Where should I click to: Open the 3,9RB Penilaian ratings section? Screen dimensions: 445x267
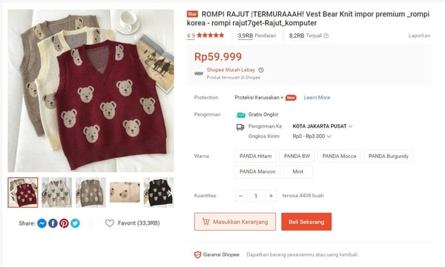click(257, 36)
